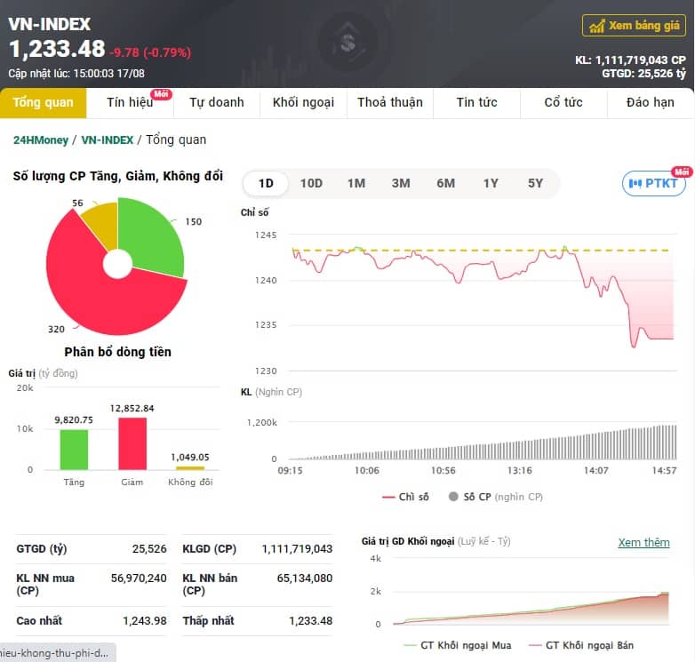Click the Cao nhất value 1,243.98
Screen dimensions: 695x662
(x=145, y=621)
